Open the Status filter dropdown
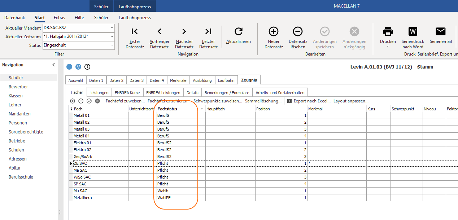 112,45
